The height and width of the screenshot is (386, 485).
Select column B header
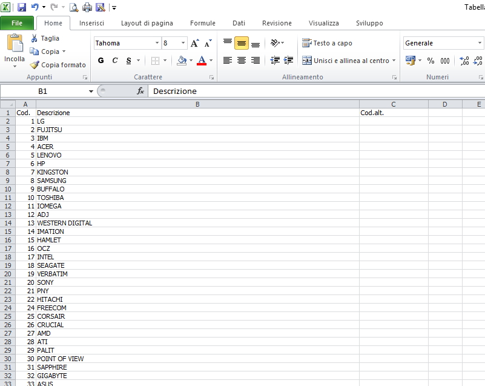click(x=197, y=104)
